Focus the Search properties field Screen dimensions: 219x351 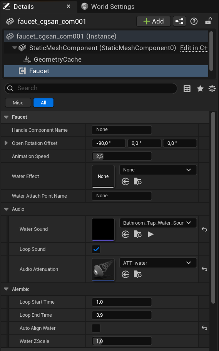click(90, 88)
